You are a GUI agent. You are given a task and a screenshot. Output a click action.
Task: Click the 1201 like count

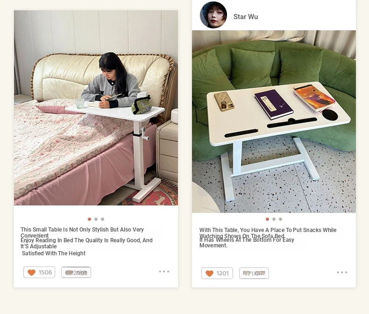[x=223, y=273]
